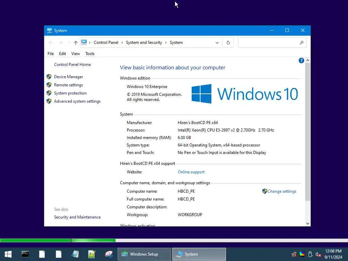The height and width of the screenshot is (261, 348).
Task: Open Security and Maintenance
Action: (77, 217)
